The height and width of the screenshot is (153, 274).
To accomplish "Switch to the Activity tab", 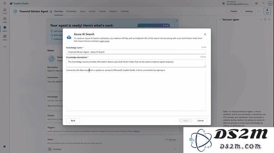I will [x=102, y=11].
